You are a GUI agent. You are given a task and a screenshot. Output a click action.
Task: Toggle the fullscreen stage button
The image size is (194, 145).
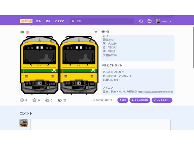click(x=96, y=32)
